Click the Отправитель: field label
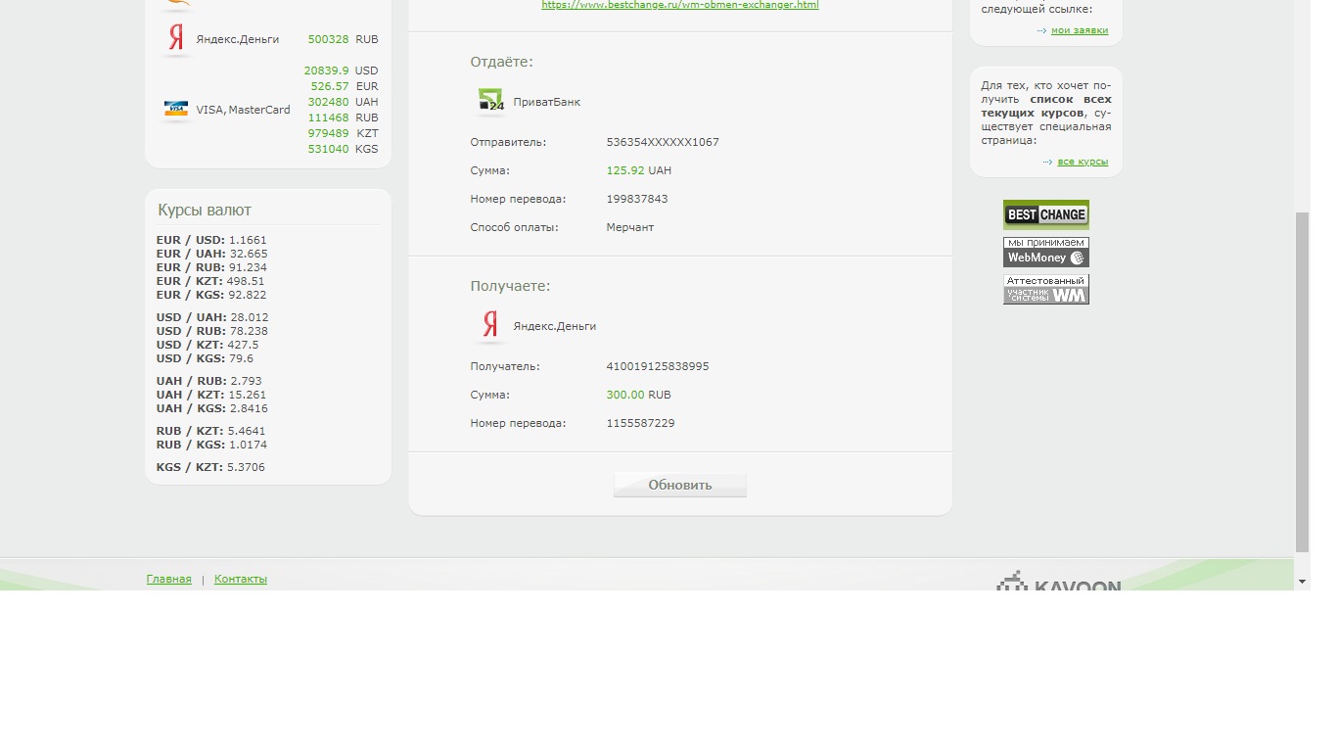The height and width of the screenshot is (752, 1337). (x=508, y=142)
